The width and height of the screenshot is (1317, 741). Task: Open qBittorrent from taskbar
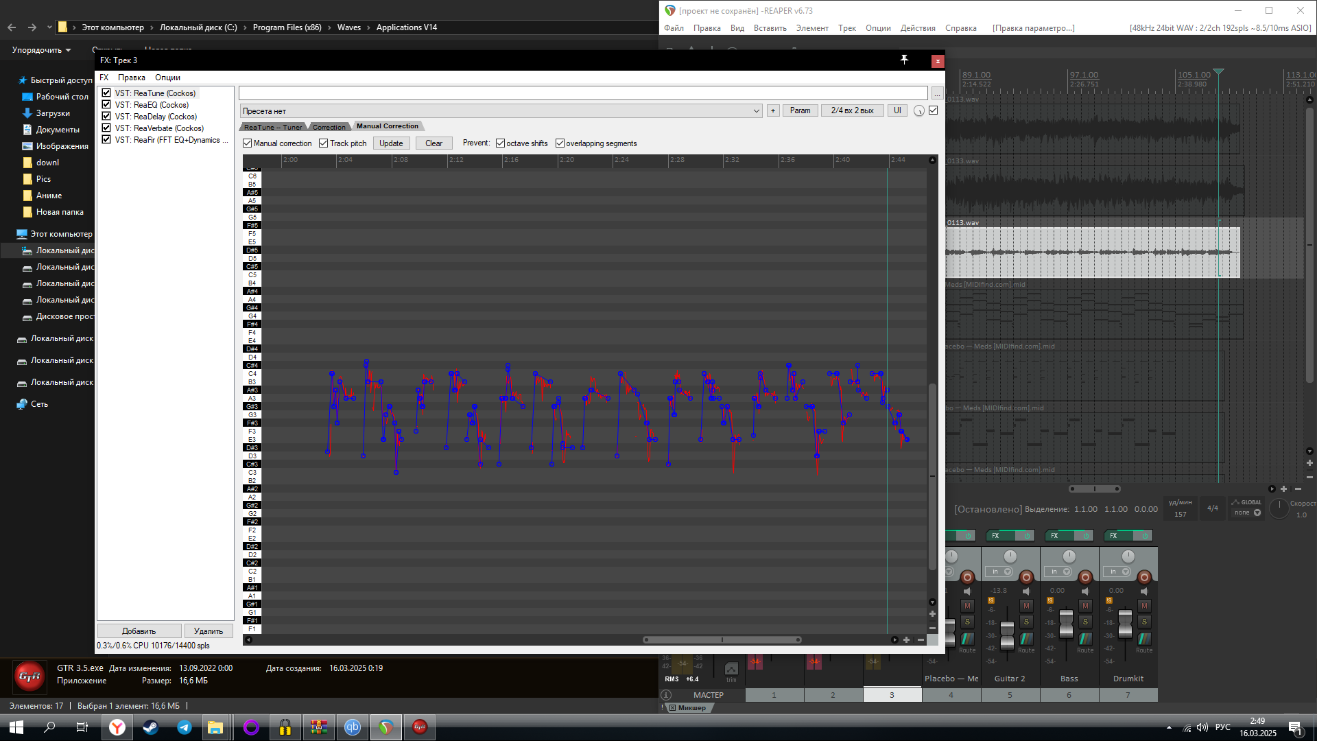coord(352,727)
